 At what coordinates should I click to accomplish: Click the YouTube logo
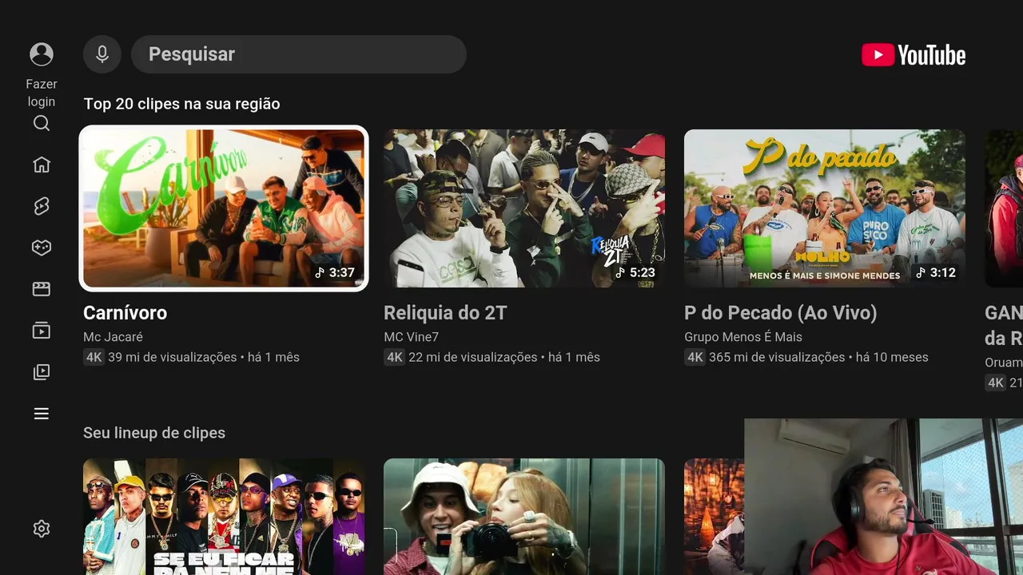[x=914, y=54]
